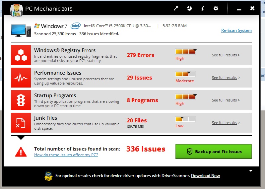Click the Re-Scan System link
This screenshot has height=189, width=265.
tap(236, 31)
